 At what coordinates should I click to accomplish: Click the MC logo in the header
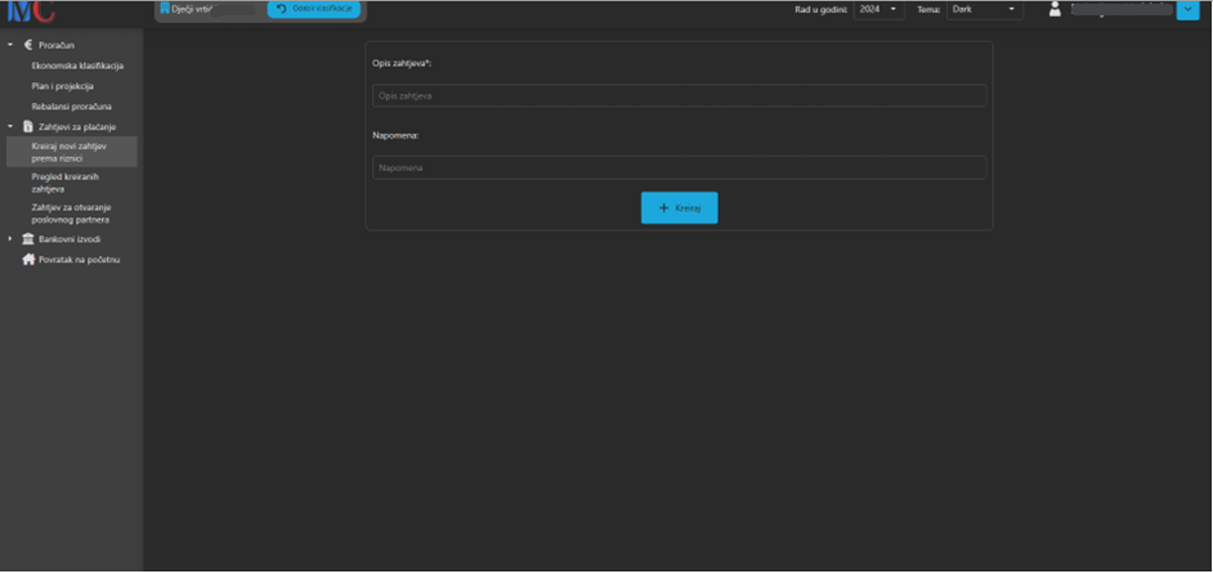tap(31, 11)
